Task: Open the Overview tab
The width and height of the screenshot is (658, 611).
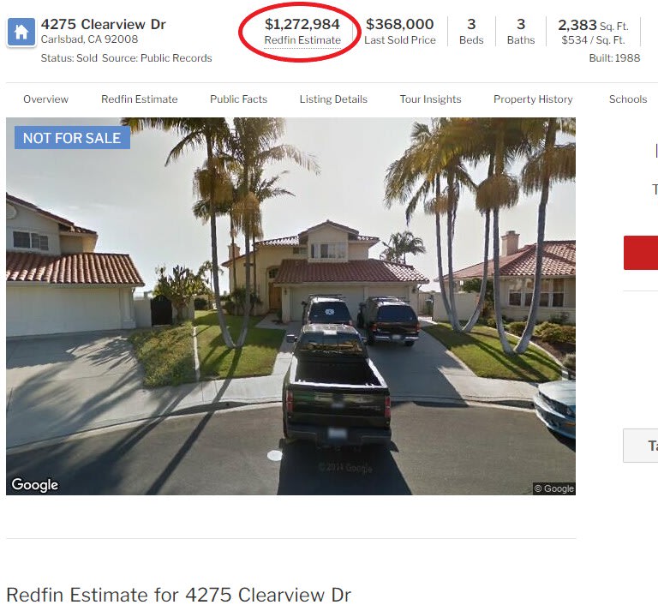Action: 45,99
